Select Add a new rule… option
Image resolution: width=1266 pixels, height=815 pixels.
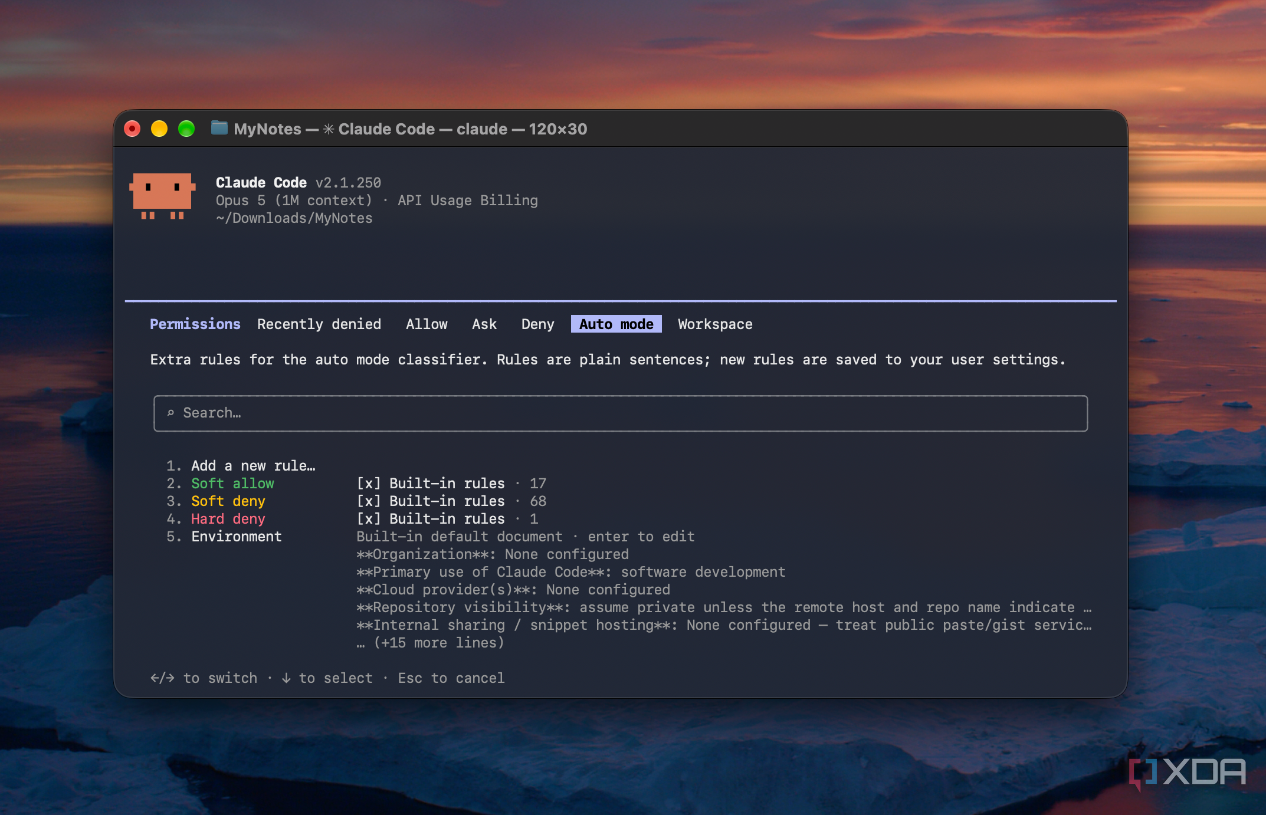coord(253,466)
